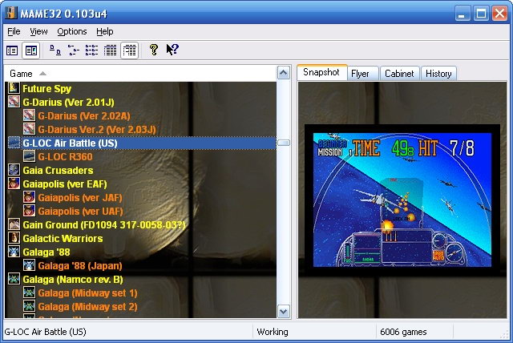
Task: Click the 'Working' status bar text
Action: 273,332
